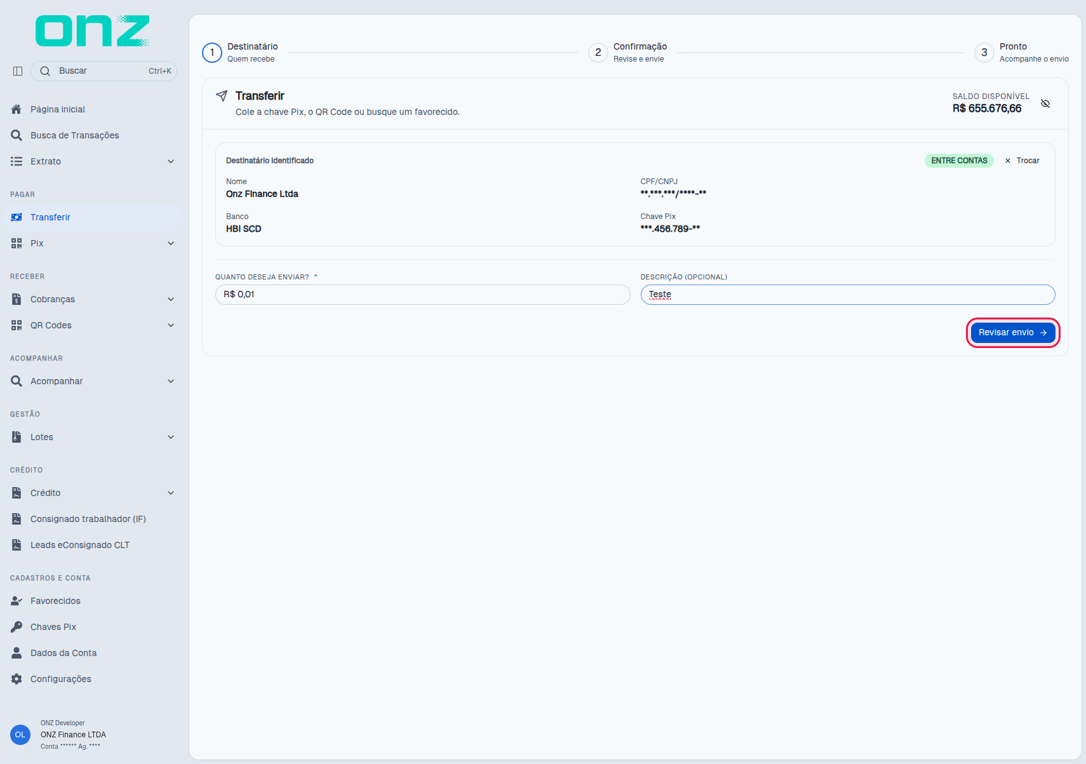Image resolution: width=1086 pixels, height=764 pixels.
Task: Select Transferir in the sidebar
Action: 93,217
